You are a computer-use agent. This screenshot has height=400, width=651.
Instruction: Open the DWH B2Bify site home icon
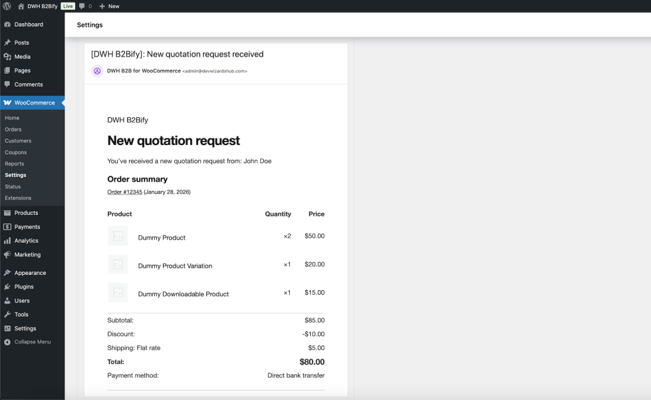(21, 6)
